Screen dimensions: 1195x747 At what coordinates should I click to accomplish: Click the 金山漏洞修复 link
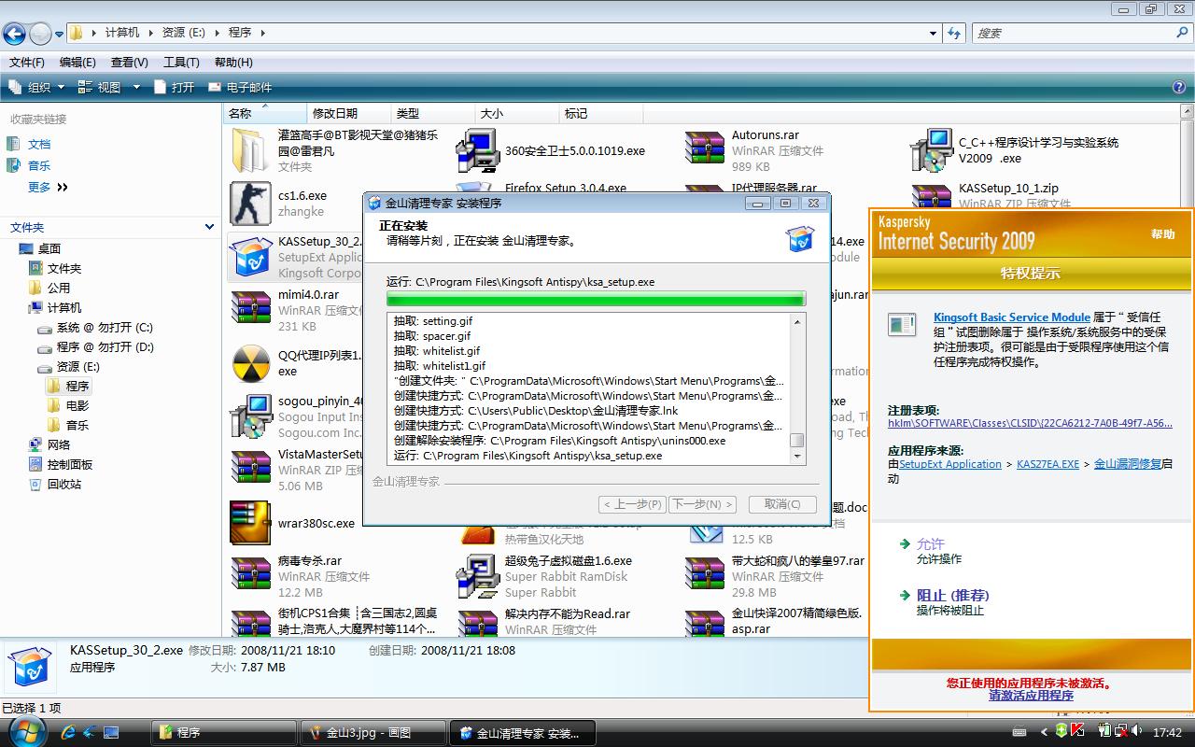click(x=1128, y=464)
